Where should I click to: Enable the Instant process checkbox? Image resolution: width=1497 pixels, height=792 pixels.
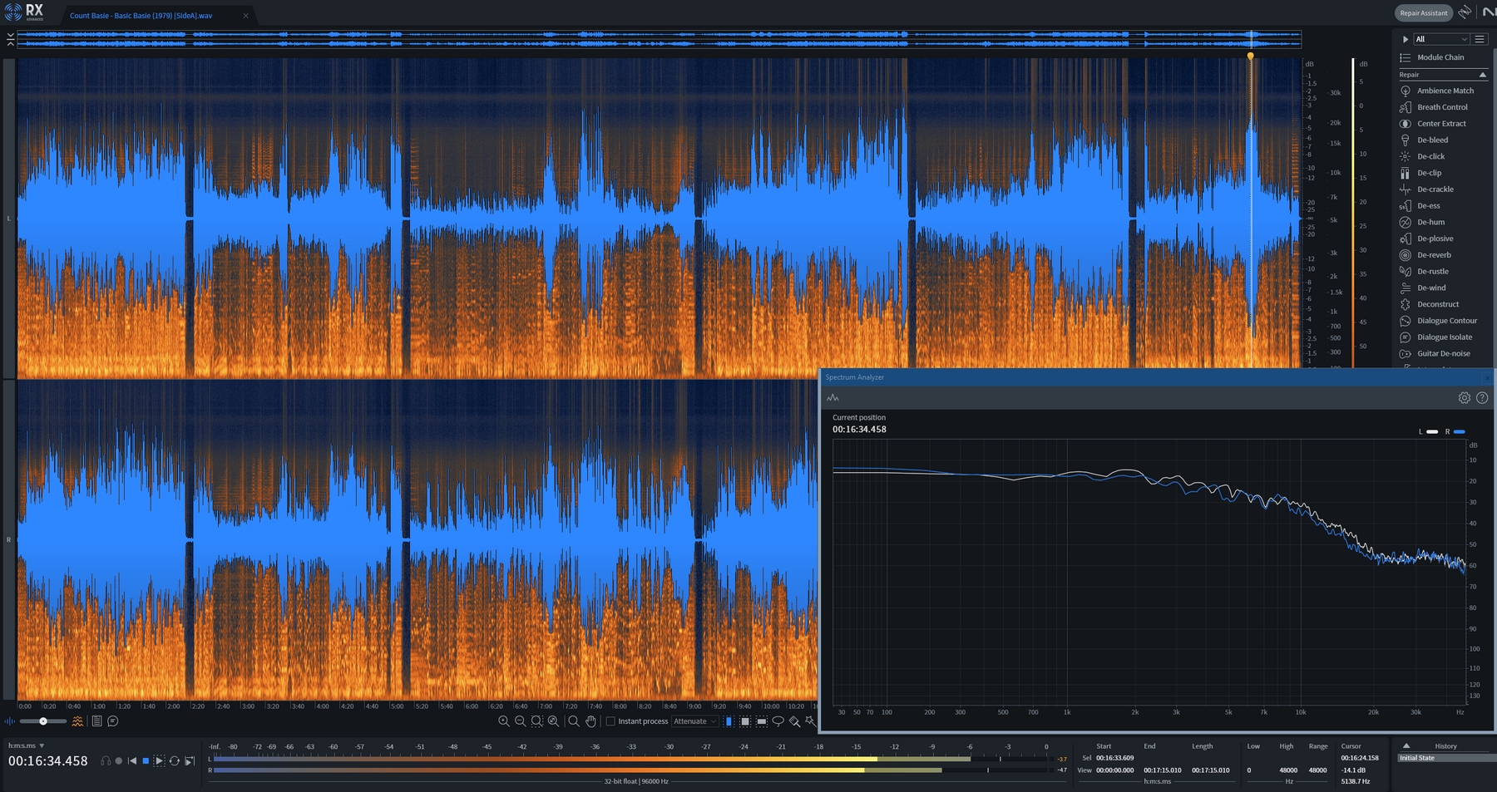click(x=610, y=721)
